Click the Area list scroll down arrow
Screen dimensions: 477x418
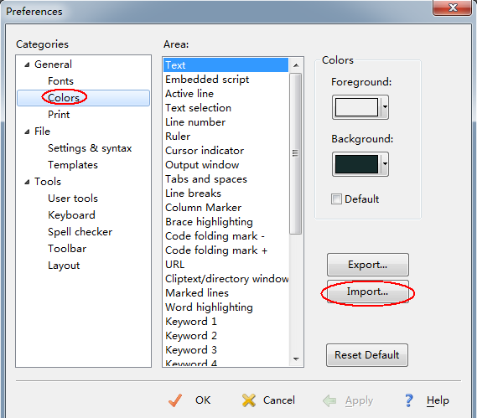click(x=296, y=359)
